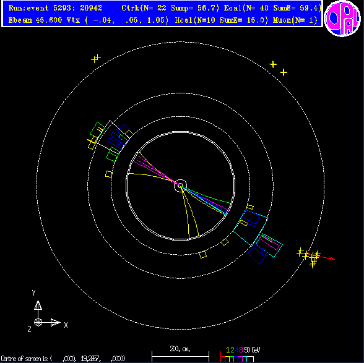Viewport: 364px width, 363px height.
Task: Click the Ebeam 45.600 readout
Action: point(35,20)
